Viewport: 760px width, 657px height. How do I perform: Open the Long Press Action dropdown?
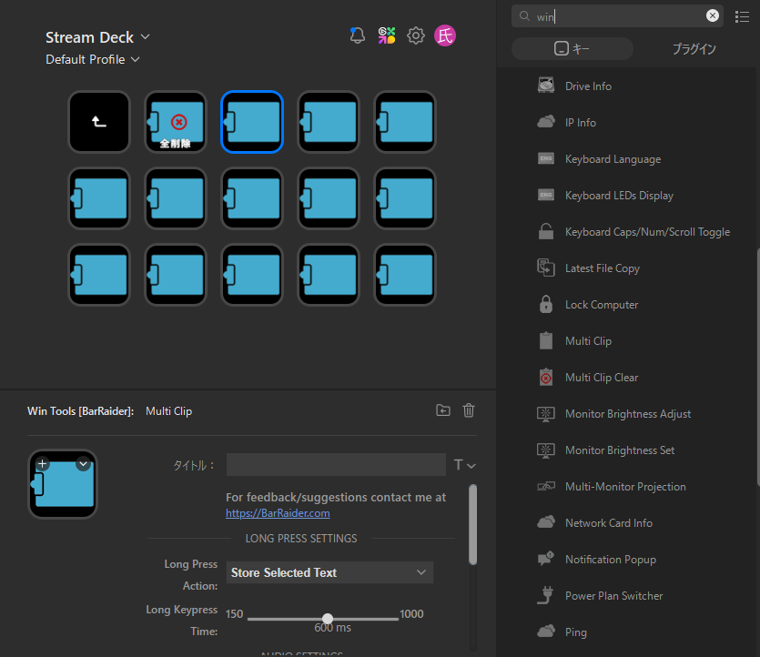pyautogui.click(x=329, y=572)
